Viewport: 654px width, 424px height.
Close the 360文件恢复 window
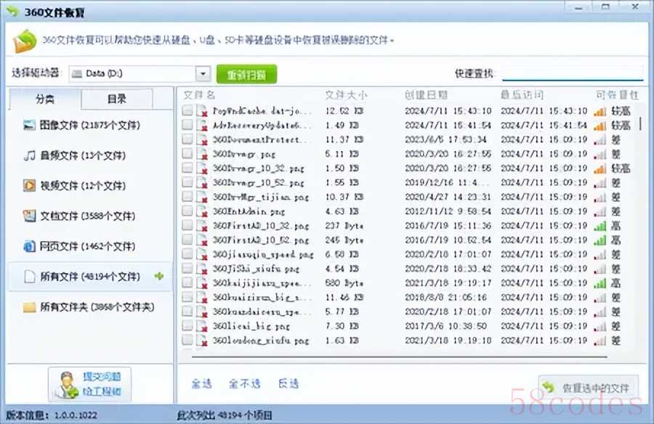[x=635, y=7]
